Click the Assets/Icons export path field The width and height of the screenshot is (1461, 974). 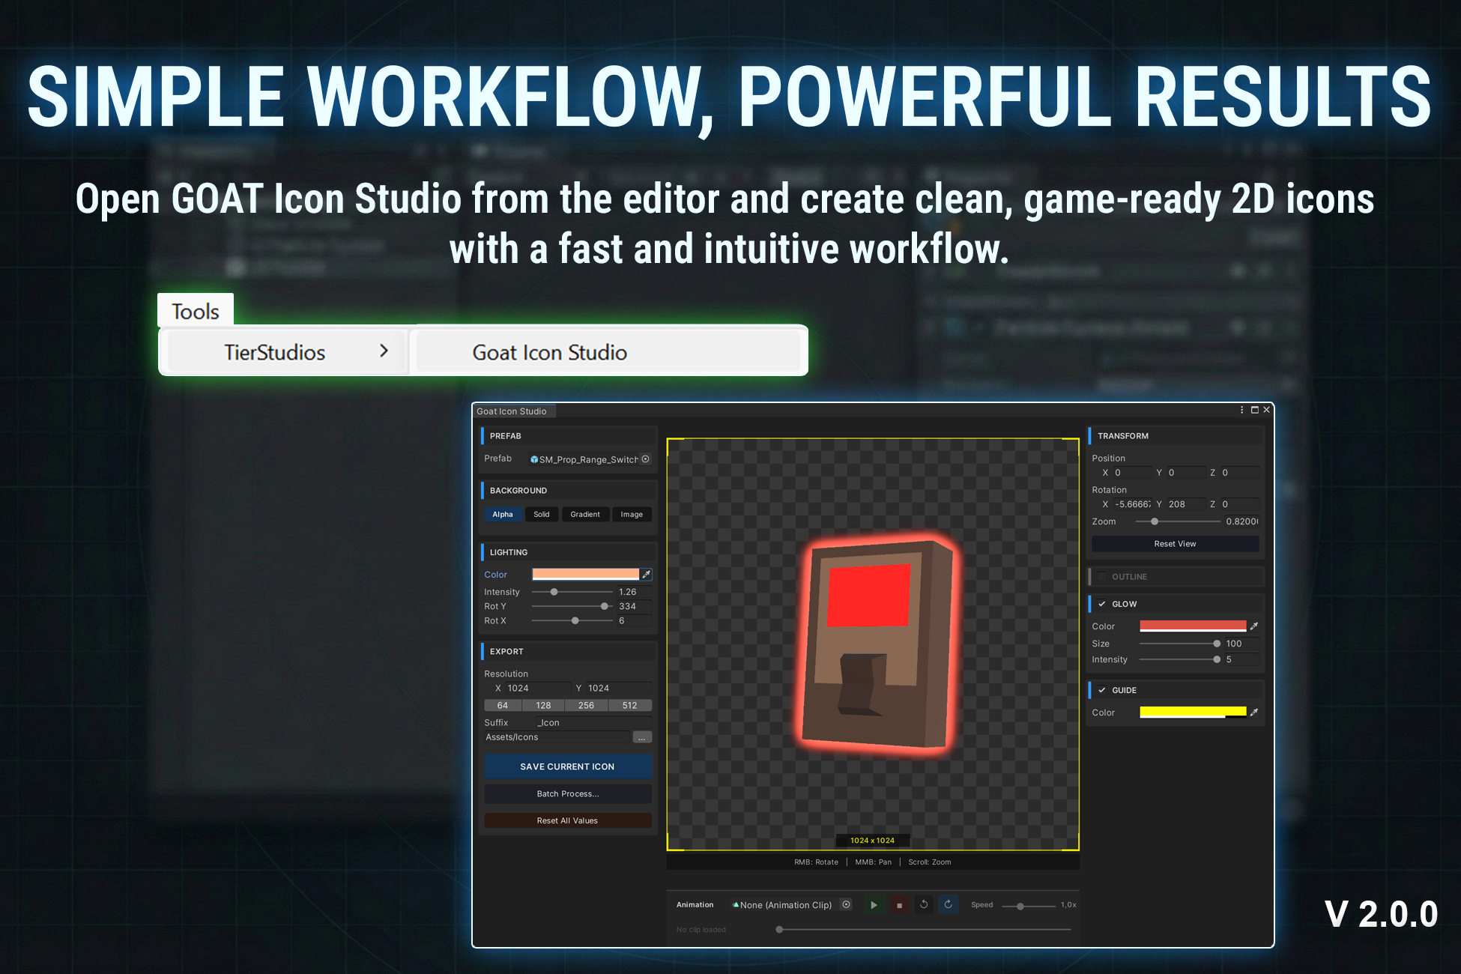[x=557, y=737]
